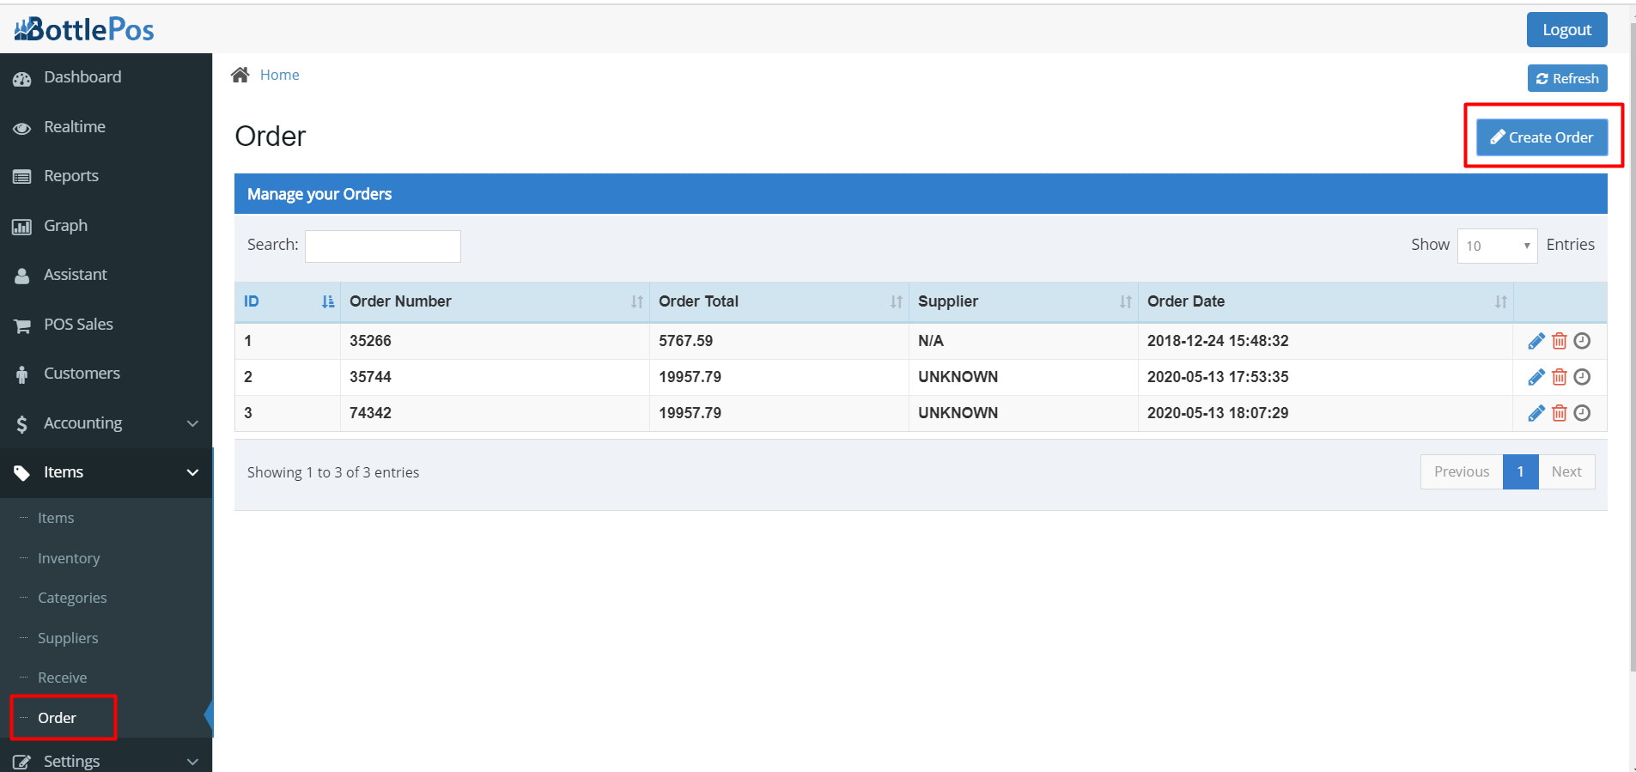The height and width of the screenshot is (772, 1636).
Task: Click the Accounting dollar icon
Action: click(22, 424)
